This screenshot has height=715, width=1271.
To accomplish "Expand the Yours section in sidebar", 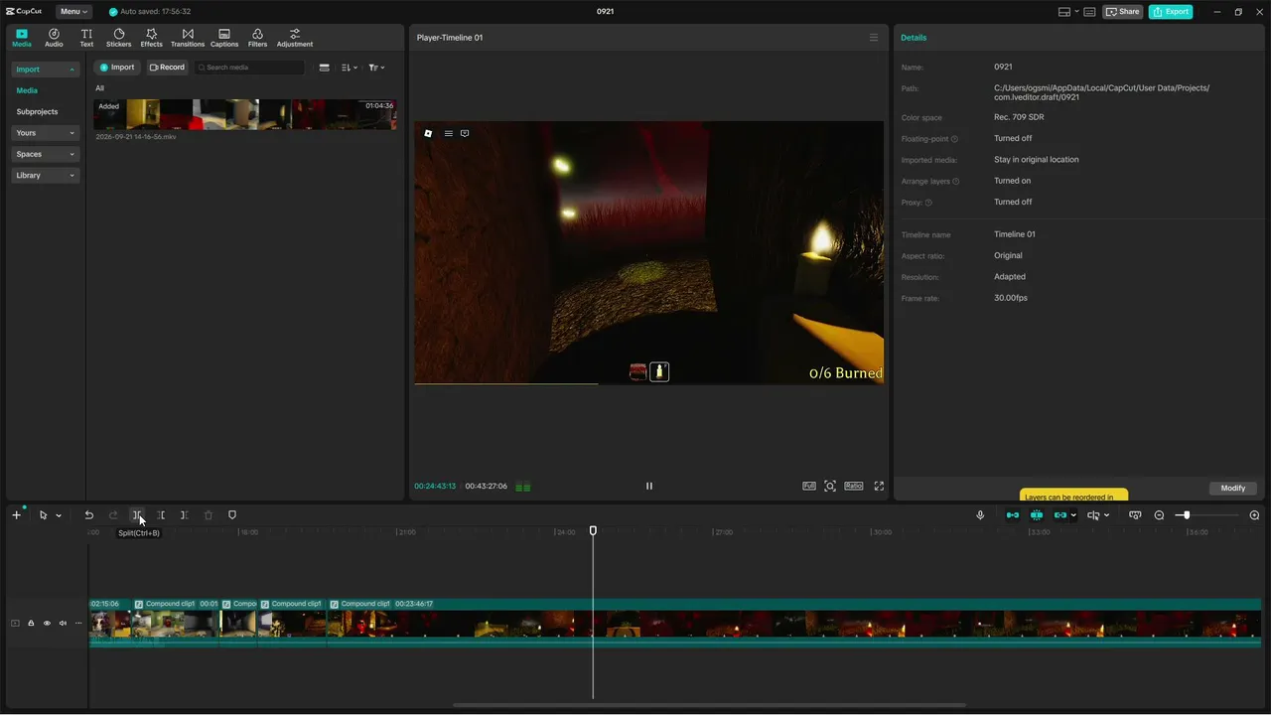I will 46,133.
